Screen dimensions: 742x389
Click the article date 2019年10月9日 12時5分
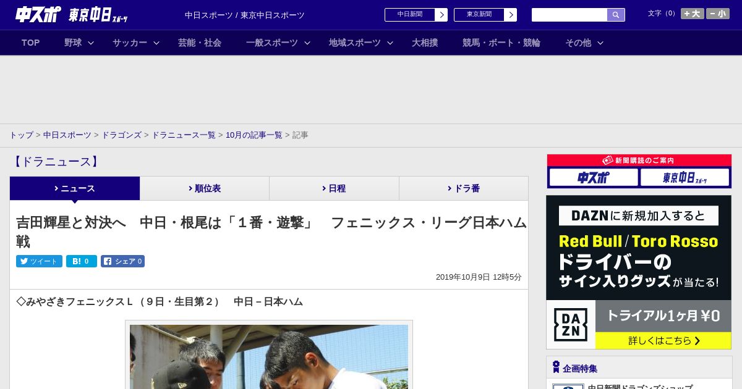[479, 277]
